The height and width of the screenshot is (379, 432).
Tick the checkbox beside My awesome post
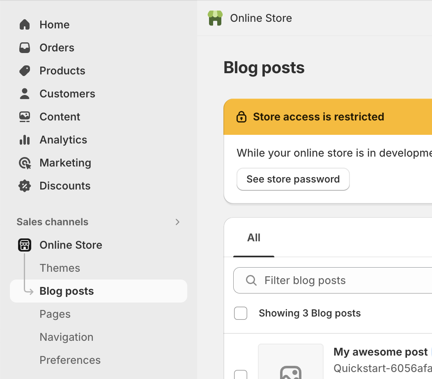(x=241, y=375)
